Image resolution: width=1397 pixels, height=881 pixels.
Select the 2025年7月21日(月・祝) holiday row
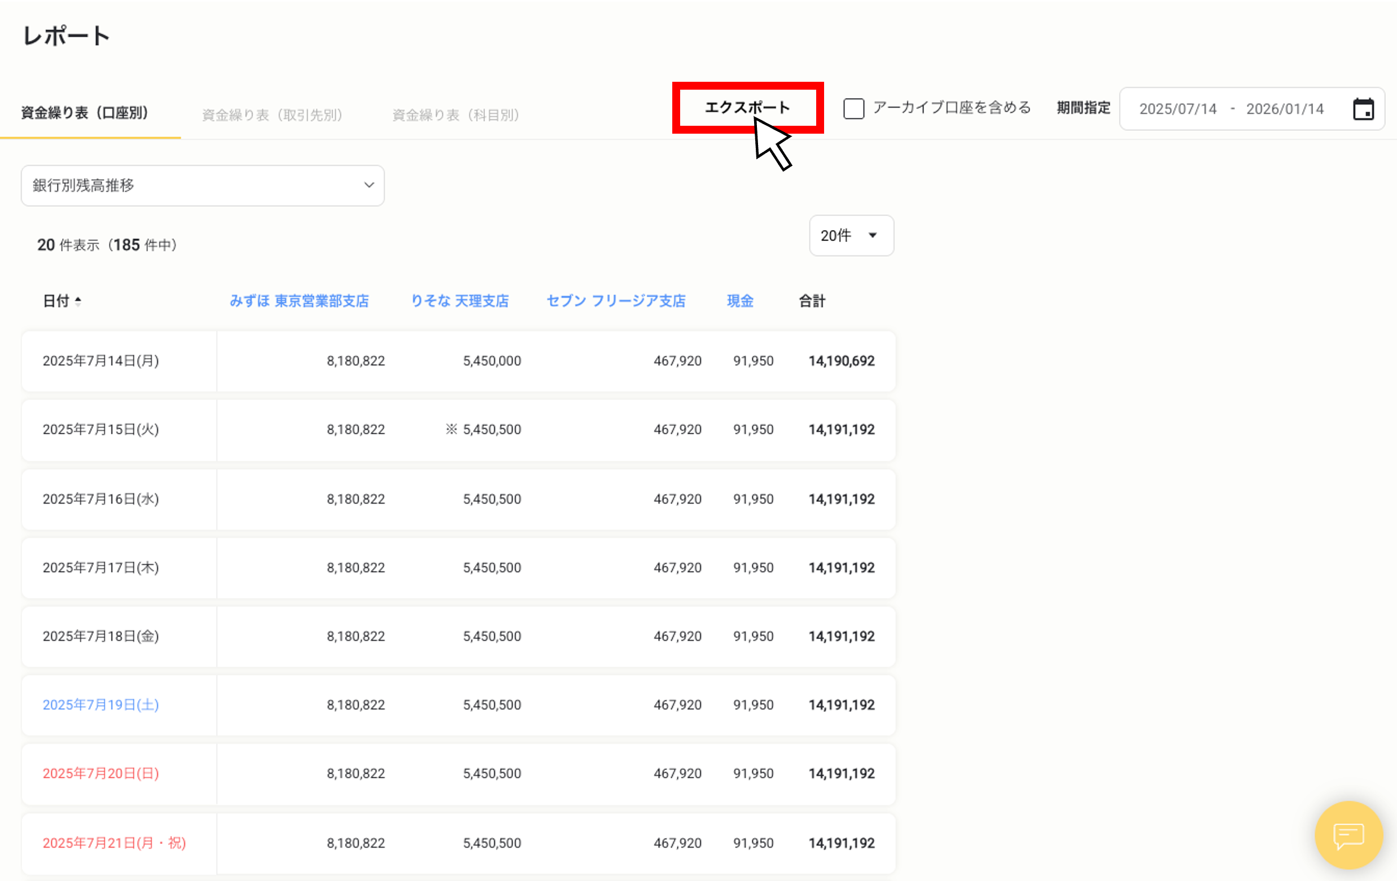click(114, 843)
